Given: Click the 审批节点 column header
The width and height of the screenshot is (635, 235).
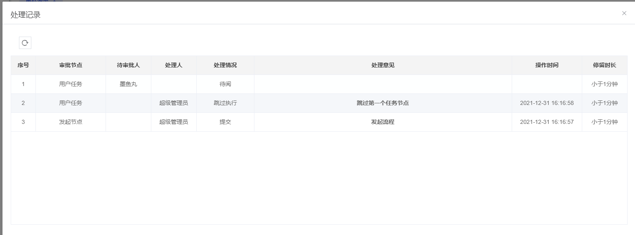Looking at the screenshot, I should [x=71, y=65].
